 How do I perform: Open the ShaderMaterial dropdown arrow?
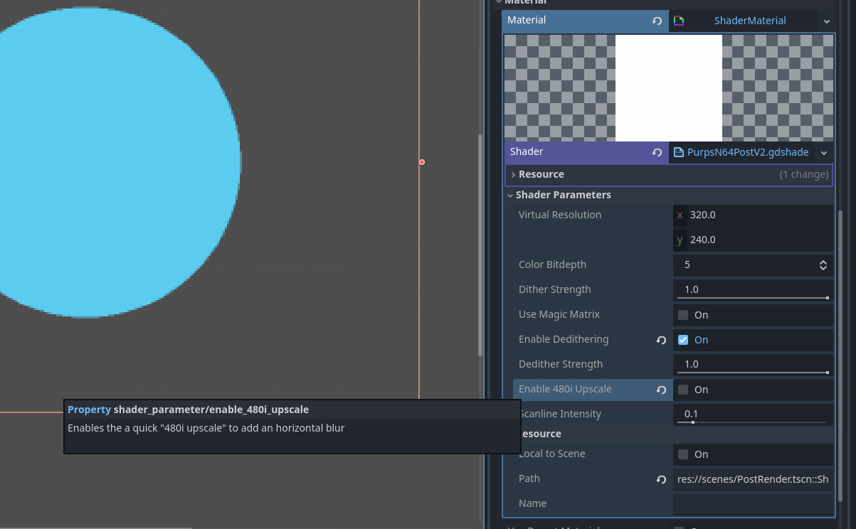coord(826,21)
